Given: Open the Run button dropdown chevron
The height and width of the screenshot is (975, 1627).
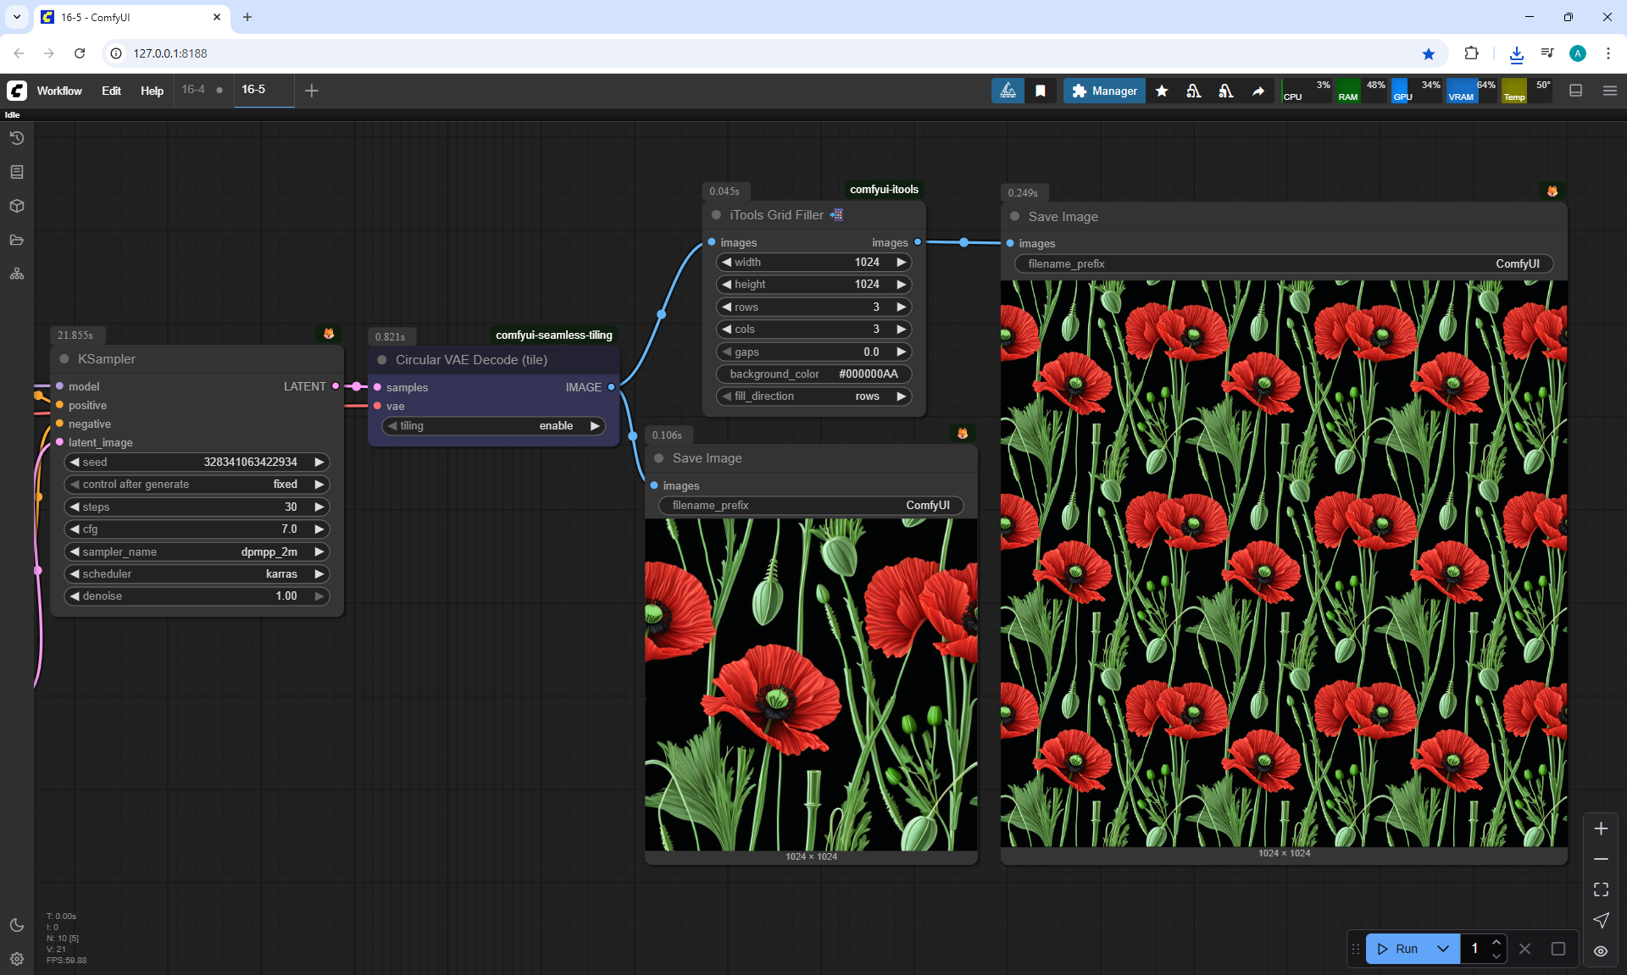Looking at the screenshot, I should (x=1443, y=949).
